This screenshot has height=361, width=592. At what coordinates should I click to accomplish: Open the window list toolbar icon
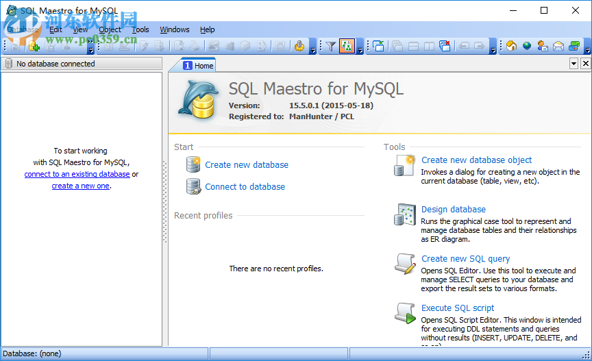[x=378, y=46]
